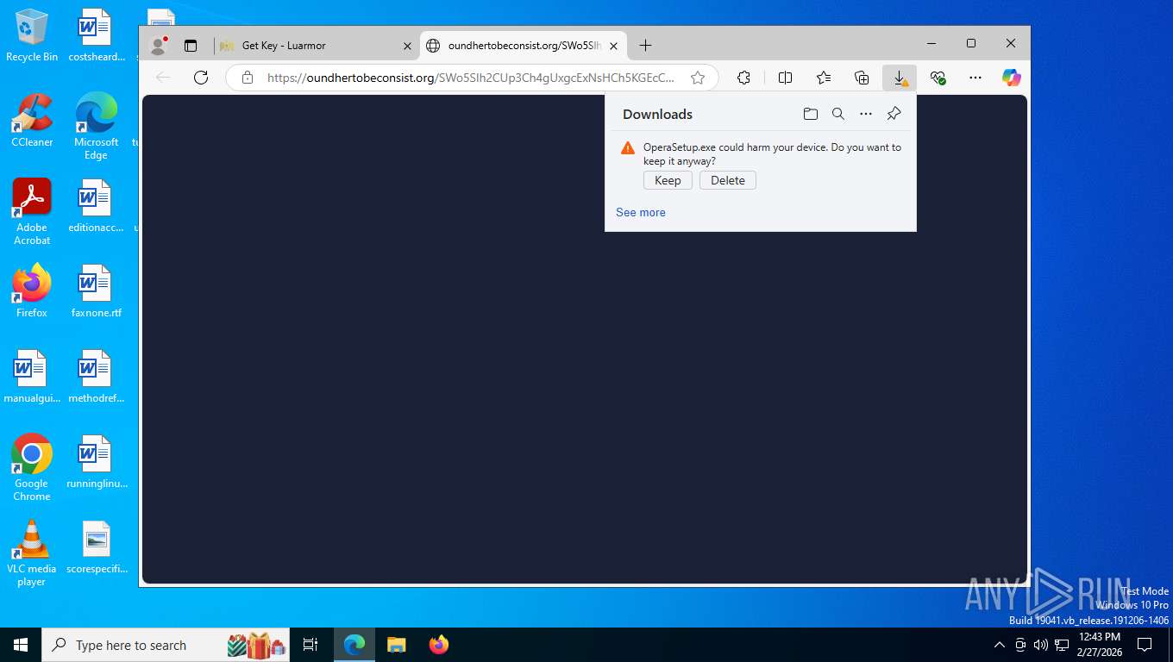This screenshot has width=1173, height=662.
Task: Select the scorespecifi desktop image file
Action: click(96, 547)
